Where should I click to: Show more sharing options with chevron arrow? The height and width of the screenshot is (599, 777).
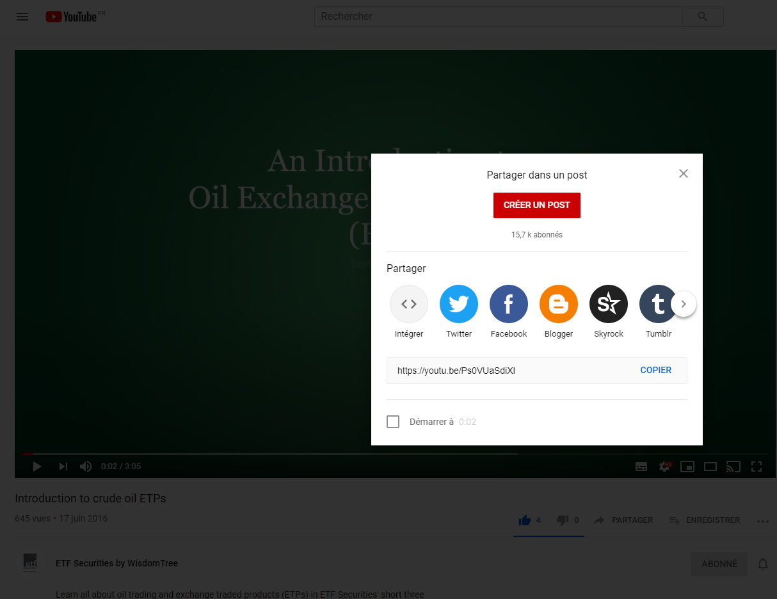coord(684,304)
